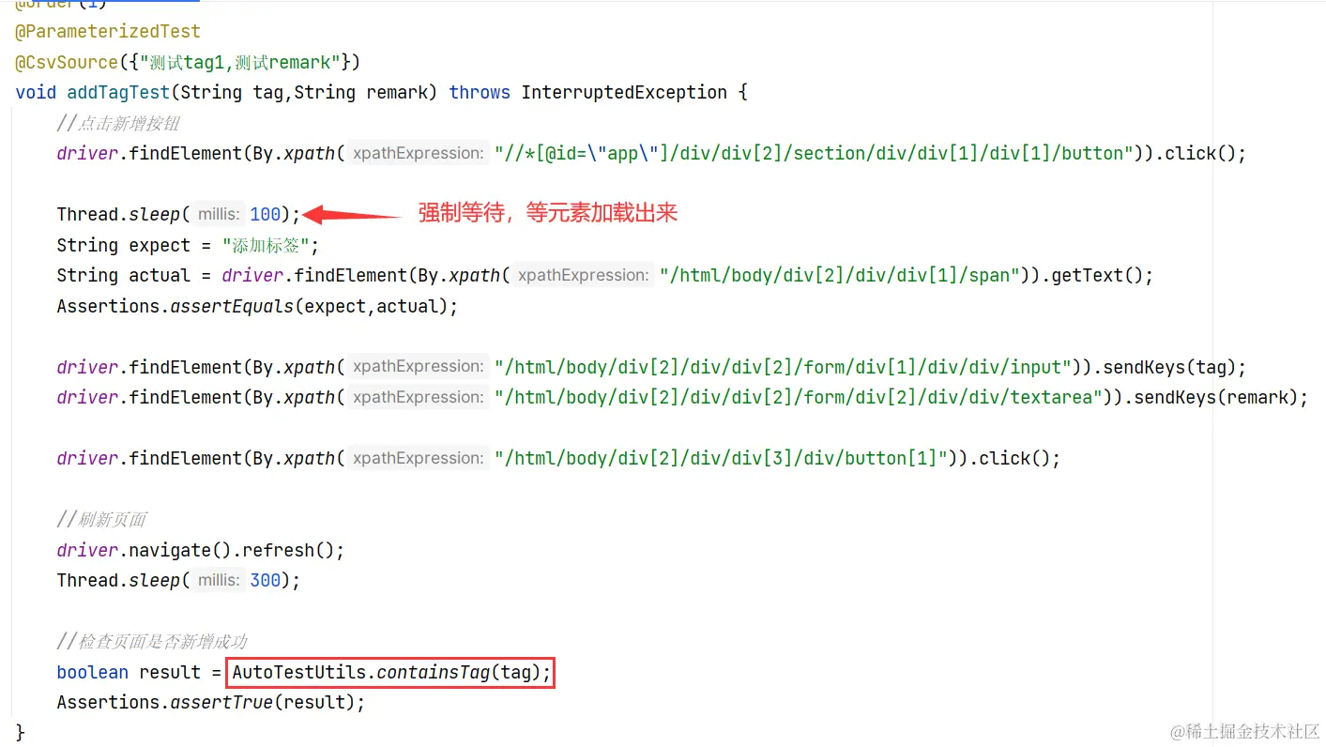This screenshot has height=747, width=1326.
Task: Click the //刷新页面 comment
Action: click(102, 519)
